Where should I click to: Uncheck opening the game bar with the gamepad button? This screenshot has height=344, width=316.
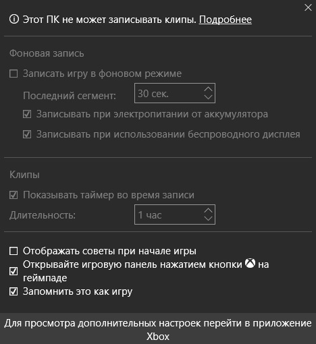(x=14, y=271)
